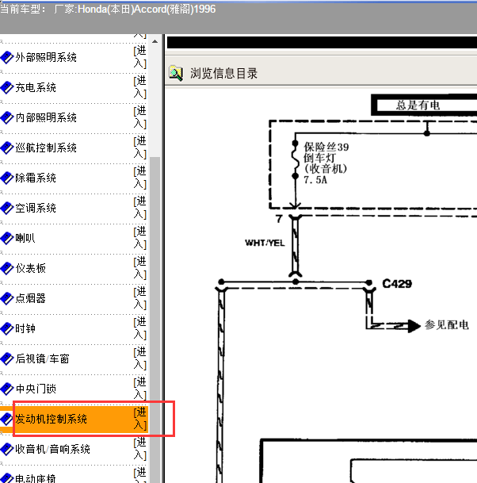Click [进入] link for 除霜系统
Screen dimensions: 477x483
click(140, 178)
